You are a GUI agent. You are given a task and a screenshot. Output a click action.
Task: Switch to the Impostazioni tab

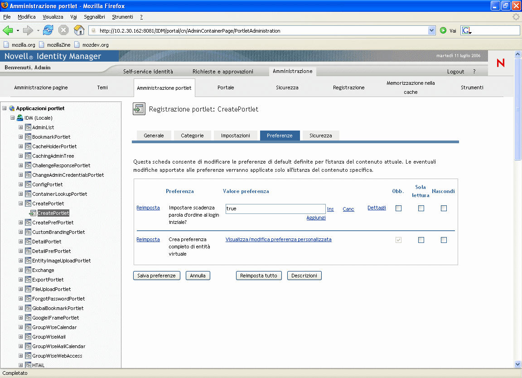(235, 136)
